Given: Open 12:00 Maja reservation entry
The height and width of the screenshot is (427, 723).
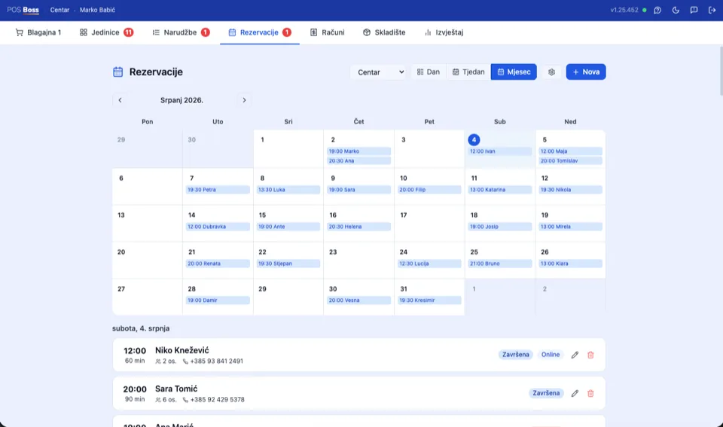Looking at the screenshot, I should pos(570,151).
